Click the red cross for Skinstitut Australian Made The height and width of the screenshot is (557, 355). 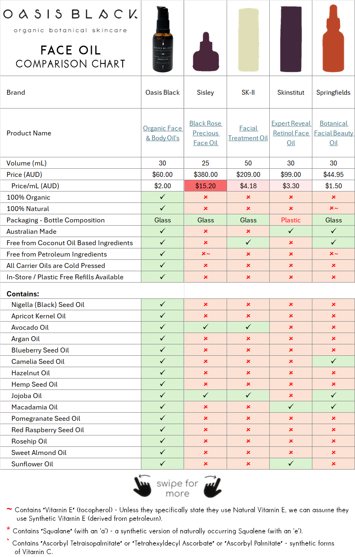(x=291, y=231)
